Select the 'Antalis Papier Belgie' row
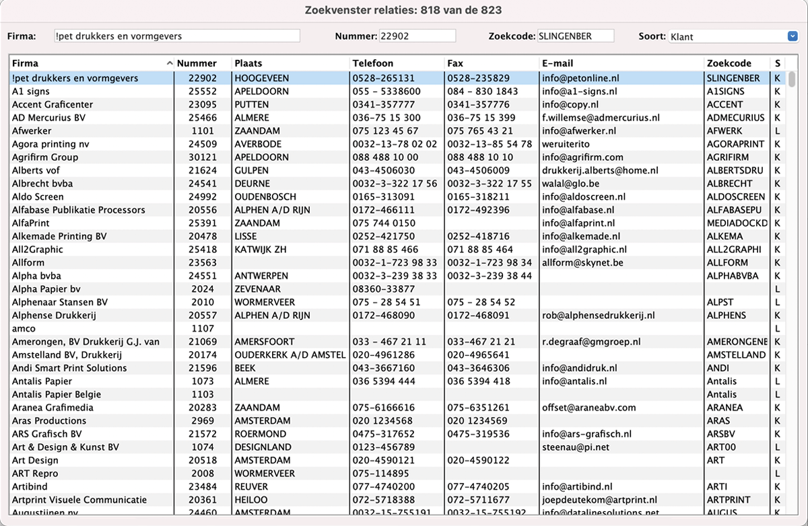The width and height of the screenshot is (808, 526). pyautogui.click(x=399, y=395)
